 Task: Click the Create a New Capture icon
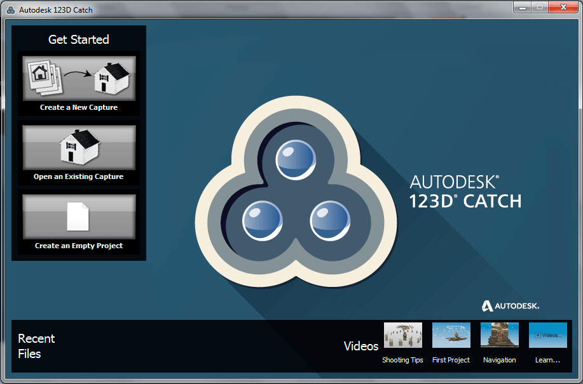(x=79, y=78)
